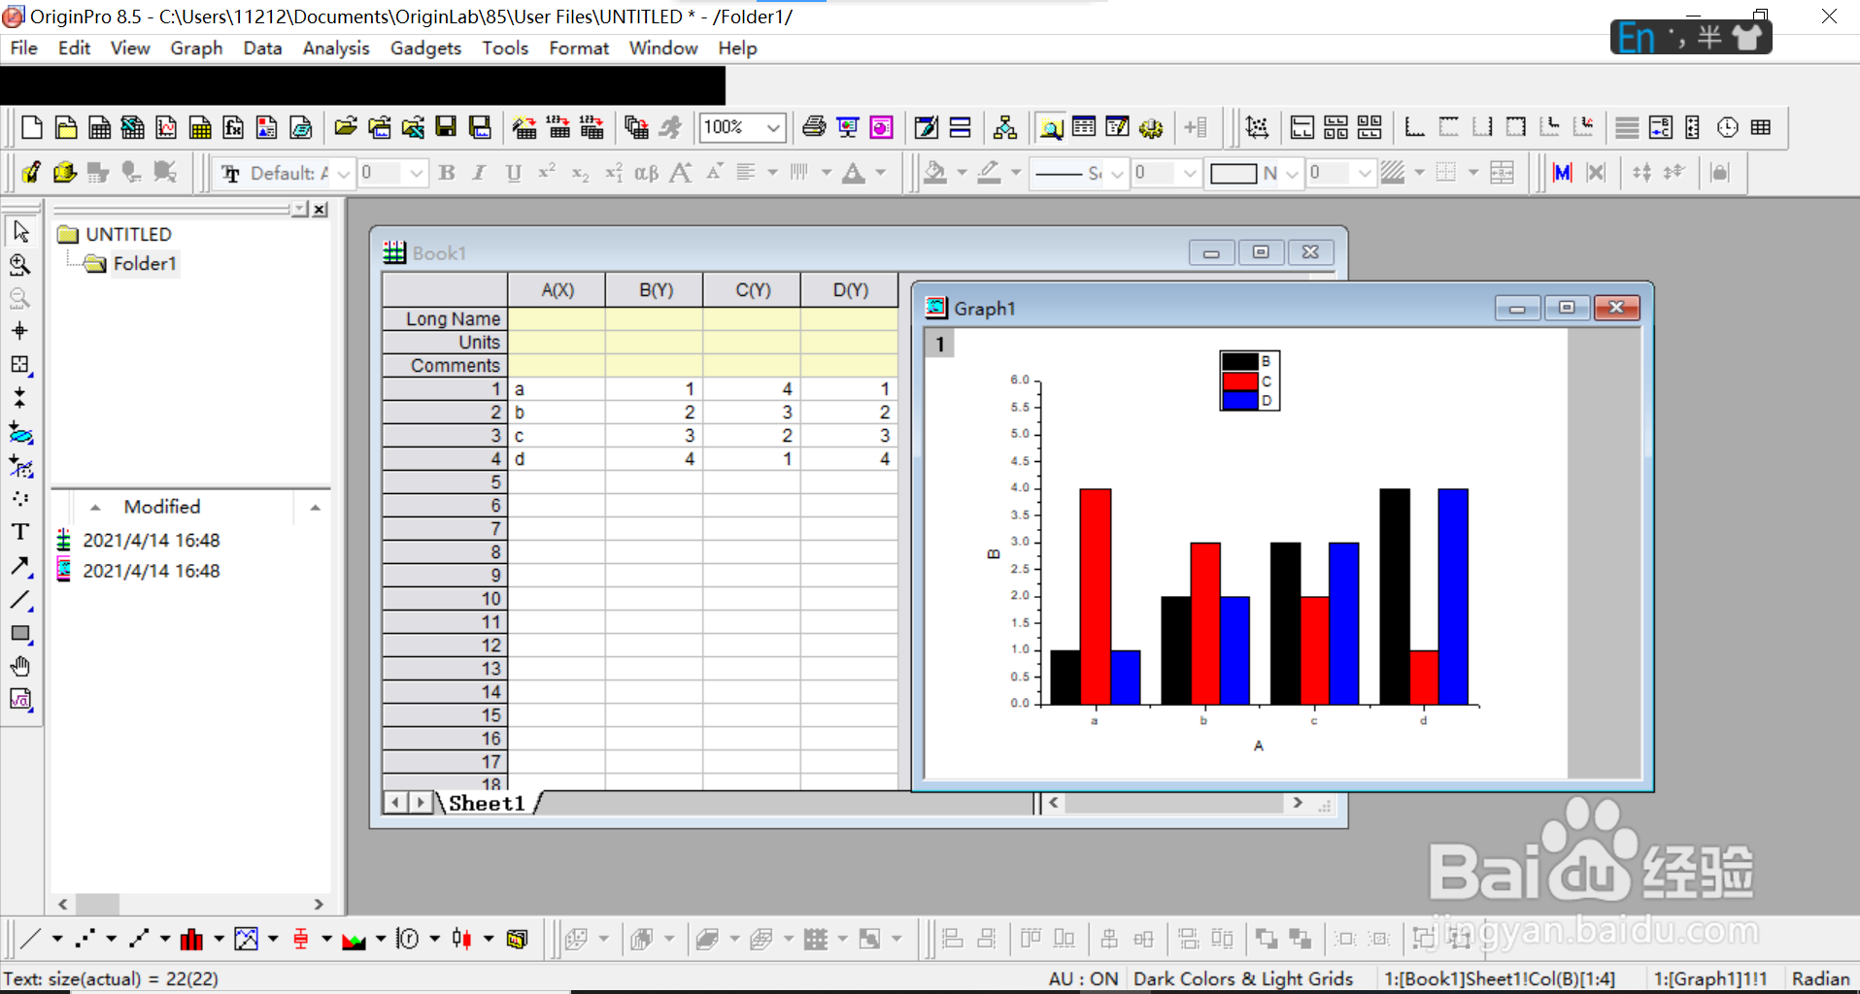Click the red C swatch in graph legend
1860x994 pixels.
coord(1240,381)
